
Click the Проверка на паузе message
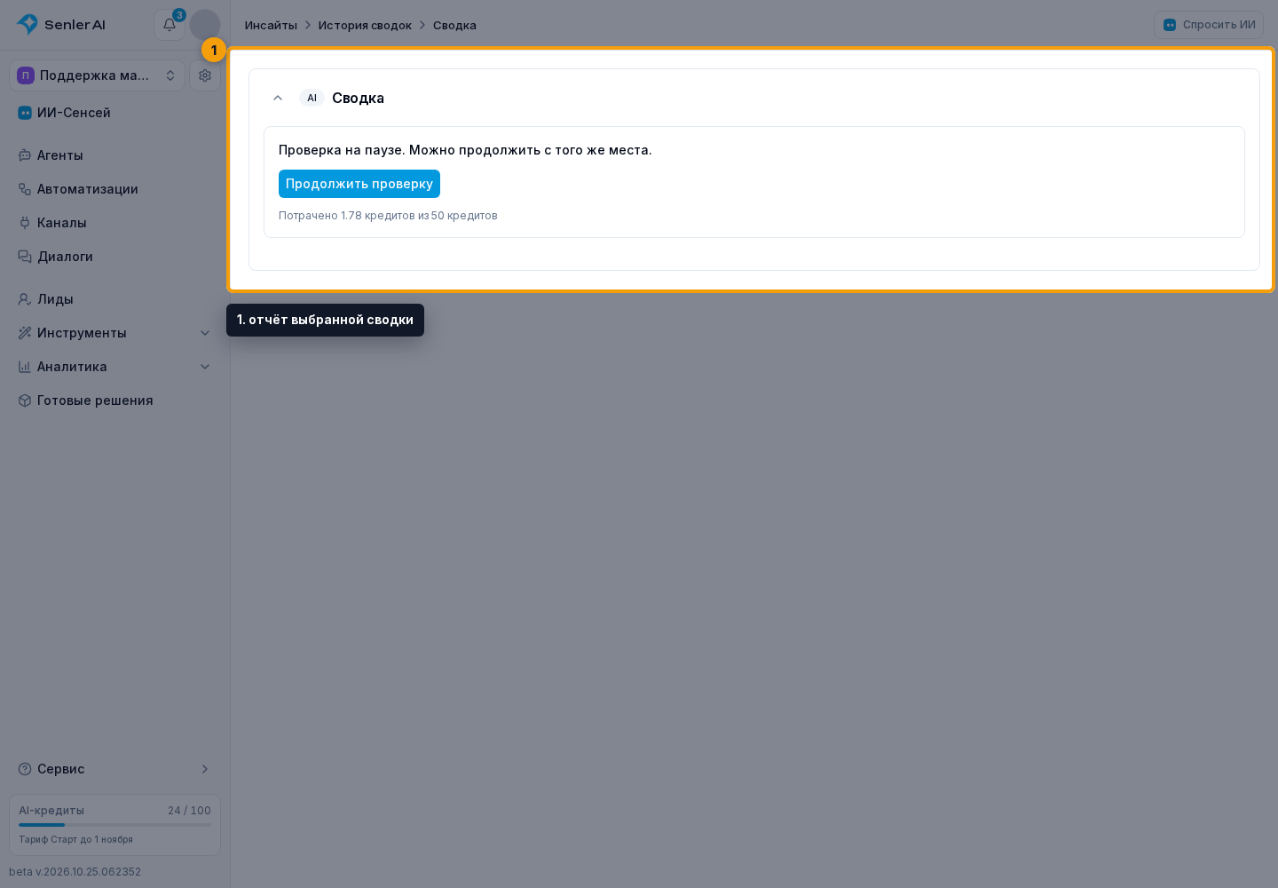coord(465,150)
